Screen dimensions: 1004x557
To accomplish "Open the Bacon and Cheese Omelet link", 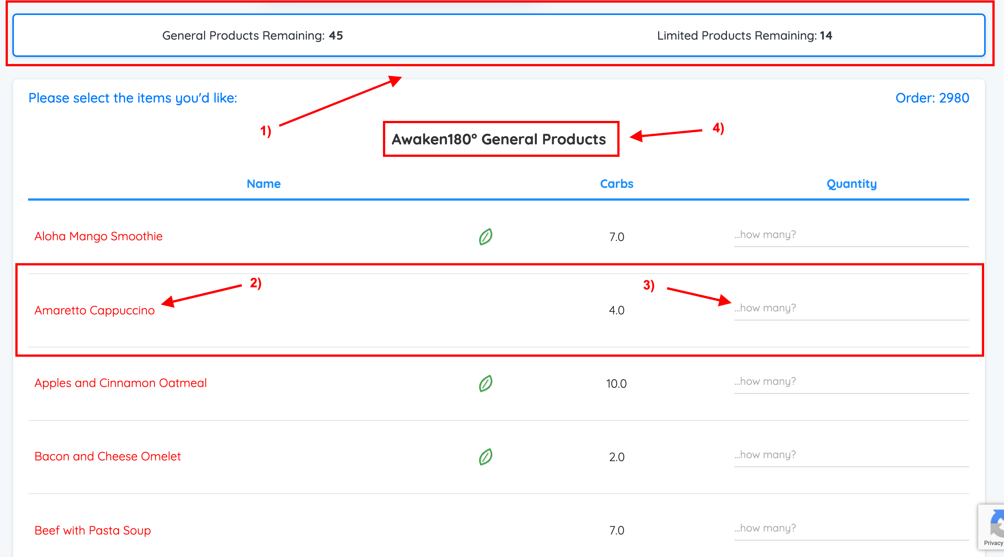I will point(107,456).
